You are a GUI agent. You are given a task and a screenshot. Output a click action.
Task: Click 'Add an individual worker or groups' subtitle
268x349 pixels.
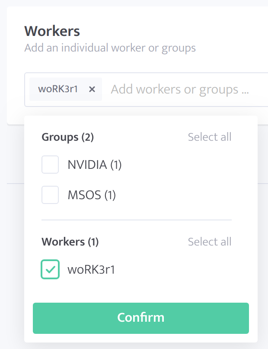coord(110,48)
